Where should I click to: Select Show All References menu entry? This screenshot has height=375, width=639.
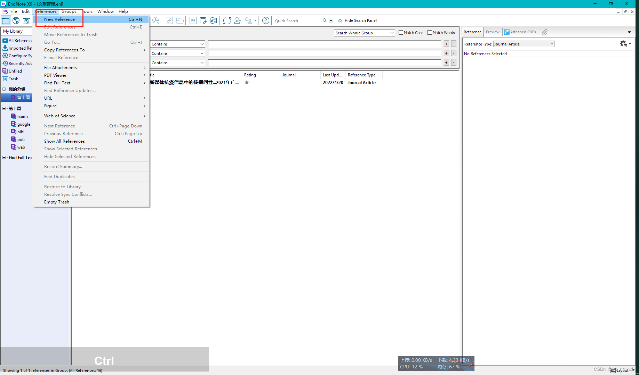tap(91, 141)
